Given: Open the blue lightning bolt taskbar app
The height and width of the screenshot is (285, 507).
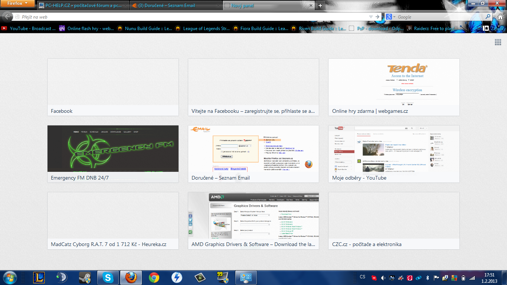Looking at the screenshot, I should (177, 278).
